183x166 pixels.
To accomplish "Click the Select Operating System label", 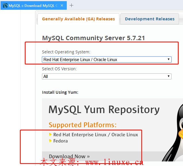I will click(66, 52).
